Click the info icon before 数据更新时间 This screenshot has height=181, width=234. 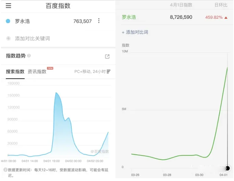[5, 170]
